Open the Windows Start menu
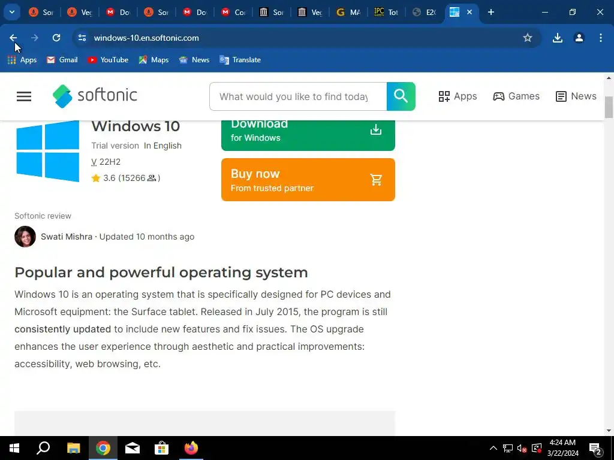The width and height of the screenshot is (614, 460). [x=14, y=448]
